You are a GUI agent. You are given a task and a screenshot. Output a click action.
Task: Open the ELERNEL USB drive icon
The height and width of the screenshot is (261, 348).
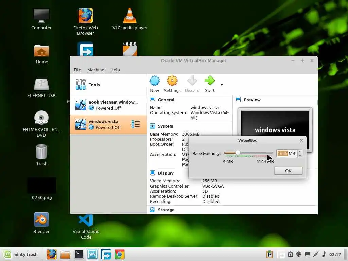(41, 88)
